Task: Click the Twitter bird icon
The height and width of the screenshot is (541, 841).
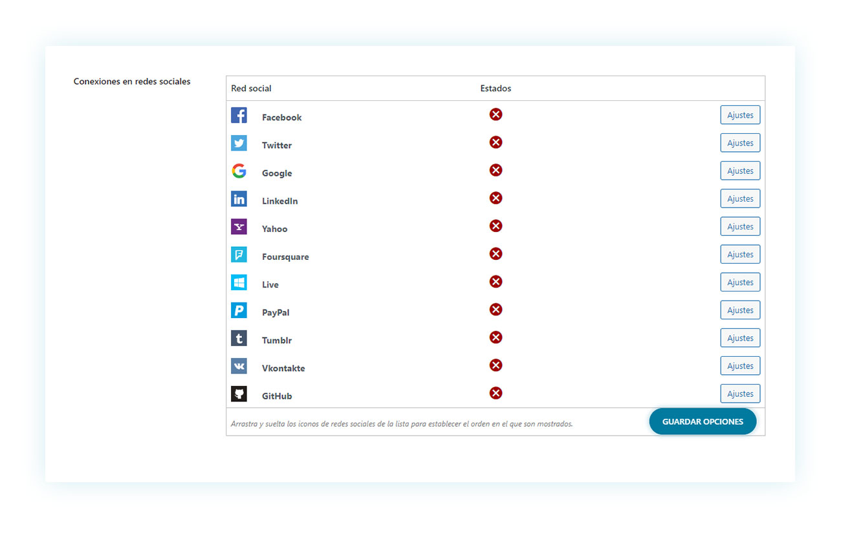Action: click(239, 143)
